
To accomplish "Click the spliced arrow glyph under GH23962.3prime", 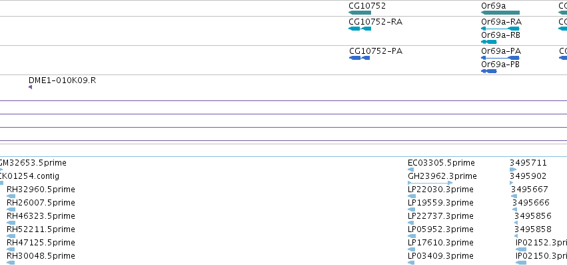I will (430, 183).
